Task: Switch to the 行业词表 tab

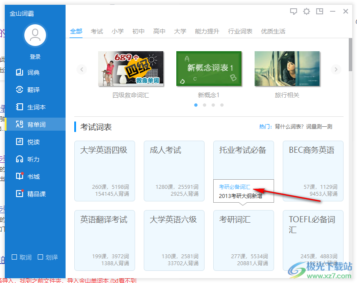Action: [240, 31]
